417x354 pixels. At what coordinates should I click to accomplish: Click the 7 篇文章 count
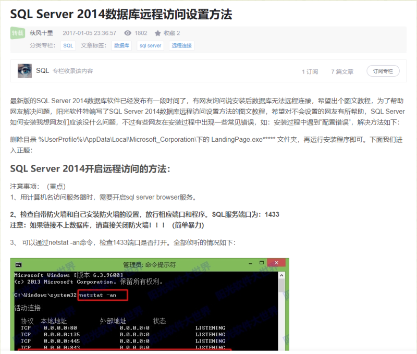[x=342, y=71]
